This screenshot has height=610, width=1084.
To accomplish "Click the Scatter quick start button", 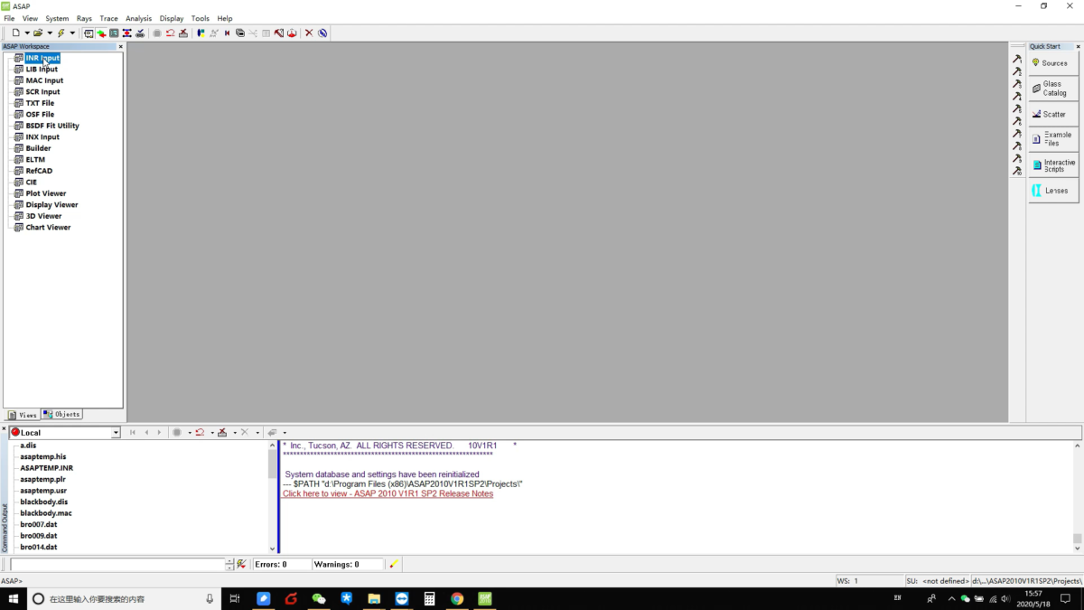I will point(1053,114).
